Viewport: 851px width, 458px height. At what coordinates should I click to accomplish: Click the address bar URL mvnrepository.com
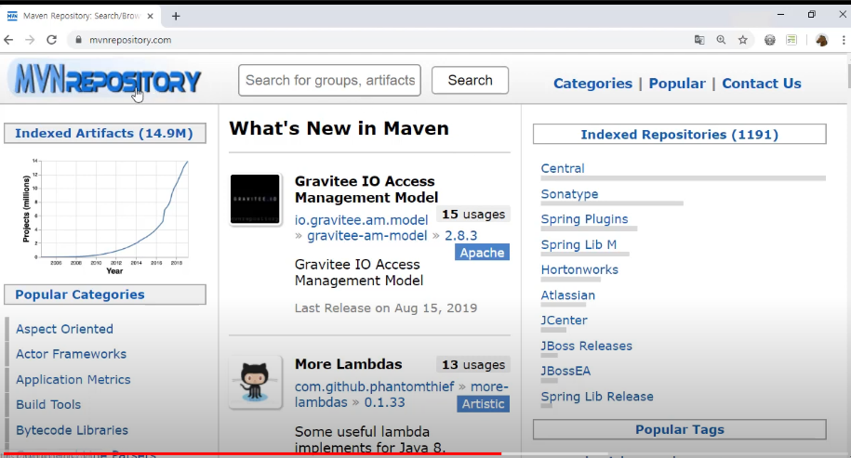point(130,40)
